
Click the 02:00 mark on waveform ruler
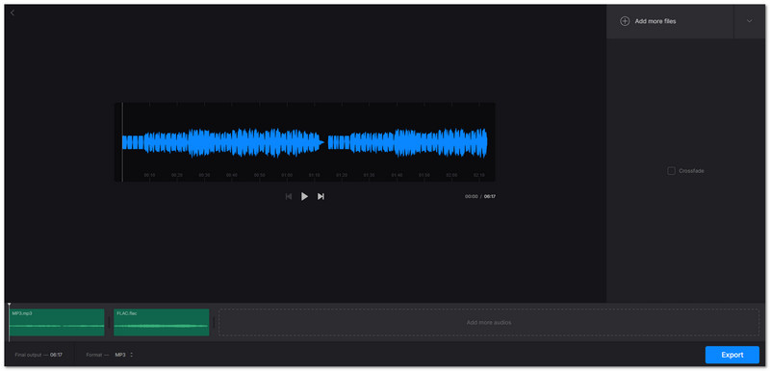(451, 175)
